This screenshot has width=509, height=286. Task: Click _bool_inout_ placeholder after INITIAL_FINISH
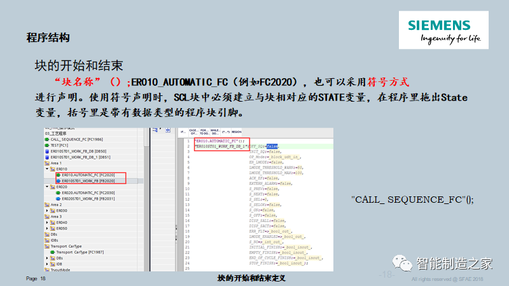298,247
